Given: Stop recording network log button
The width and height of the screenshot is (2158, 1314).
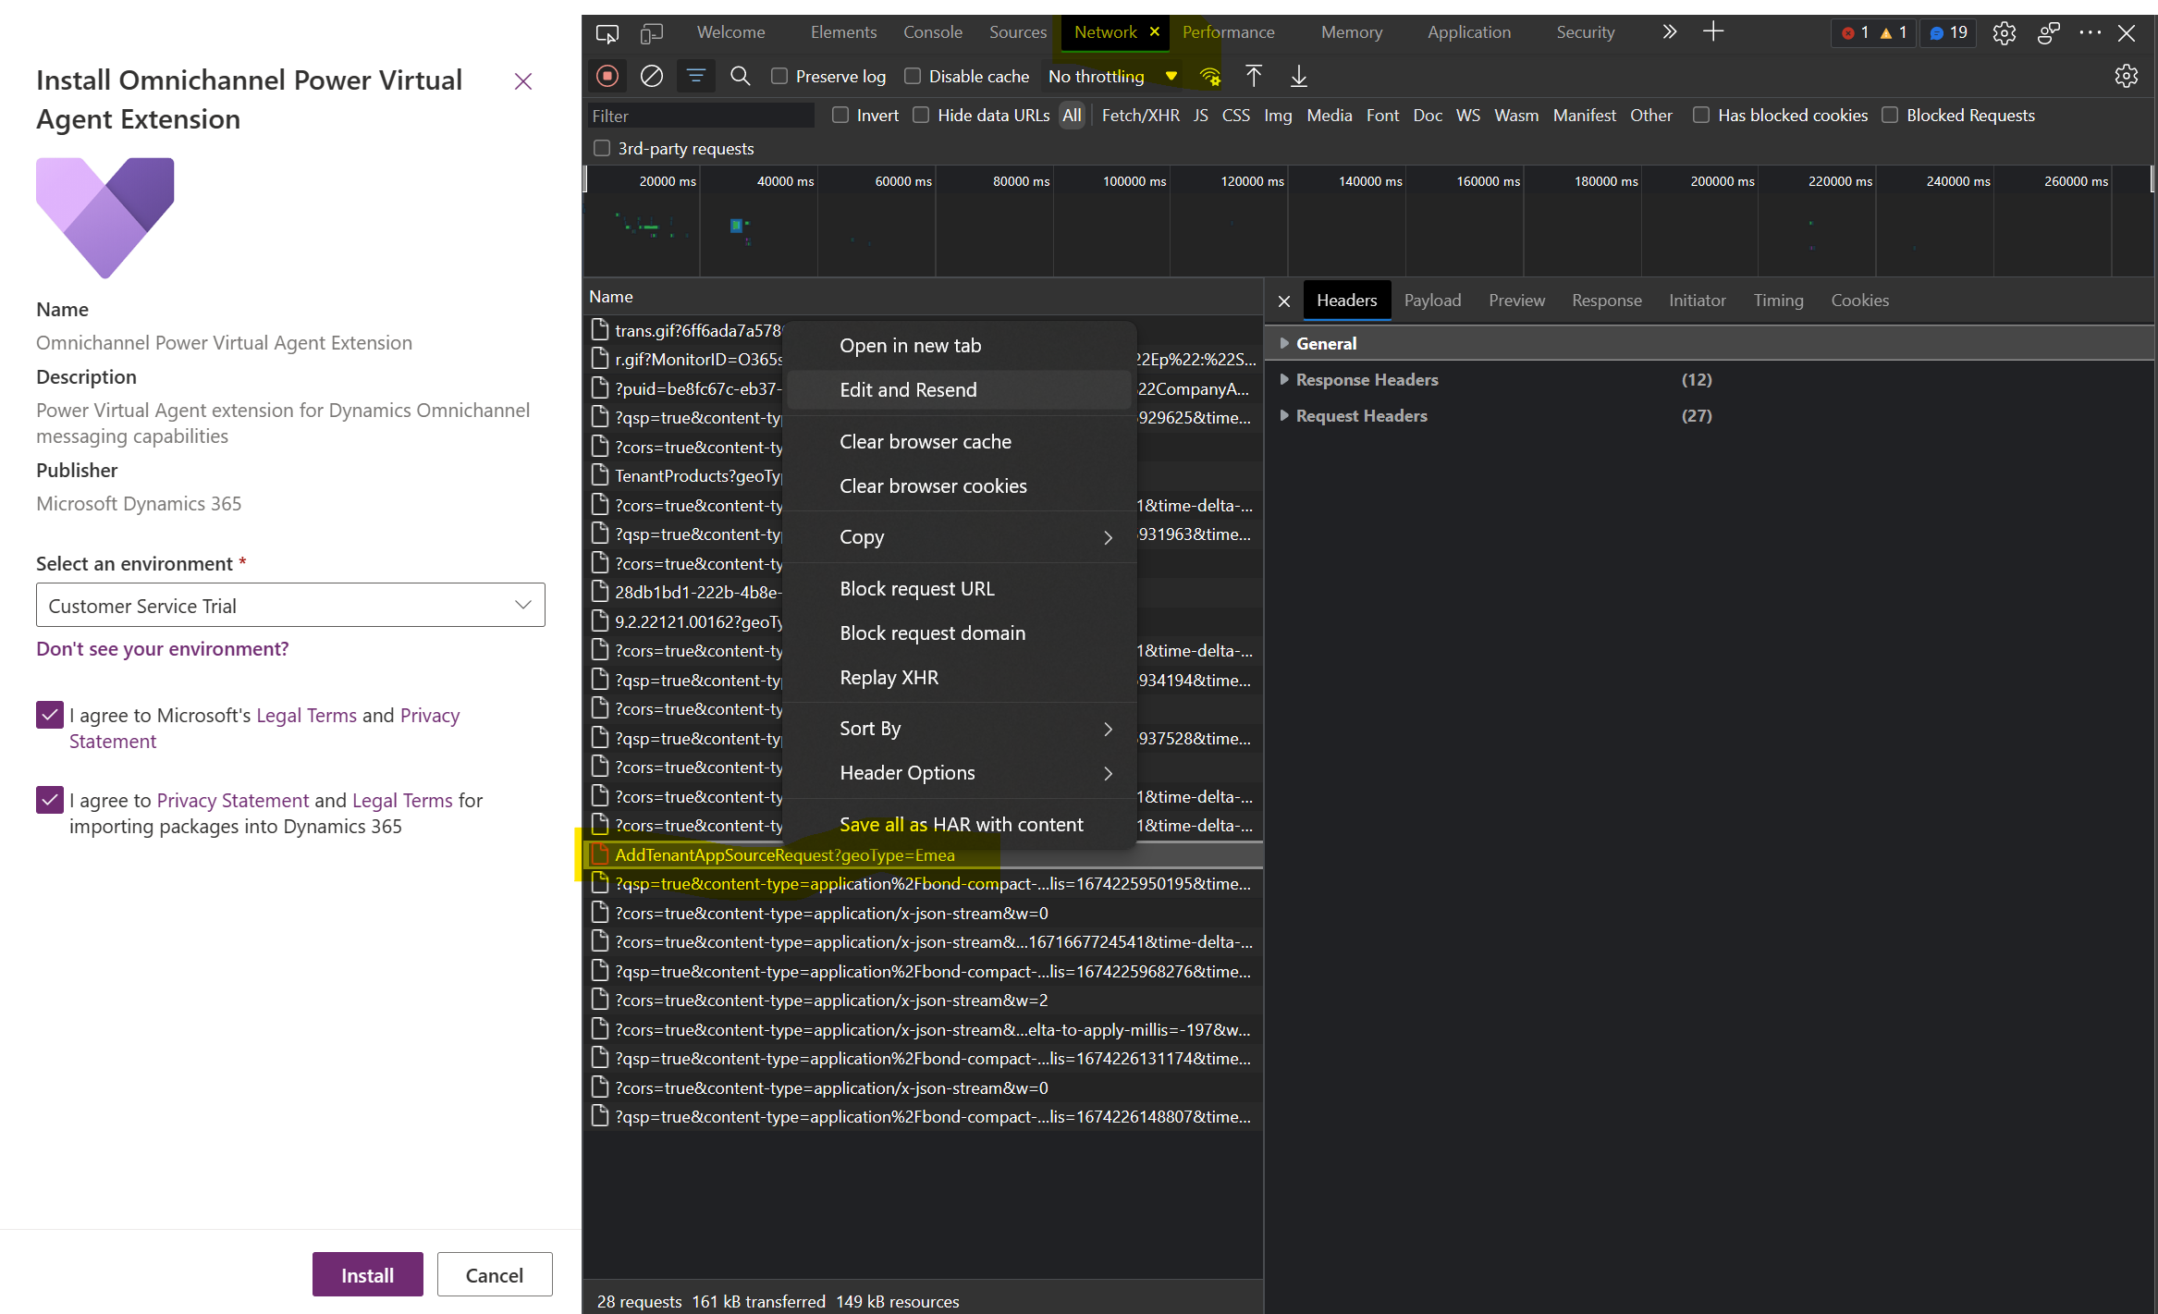Looking at the screenshot, I should point(607,76).
